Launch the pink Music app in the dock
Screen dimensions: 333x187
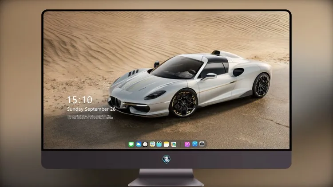tap(187, 144)
